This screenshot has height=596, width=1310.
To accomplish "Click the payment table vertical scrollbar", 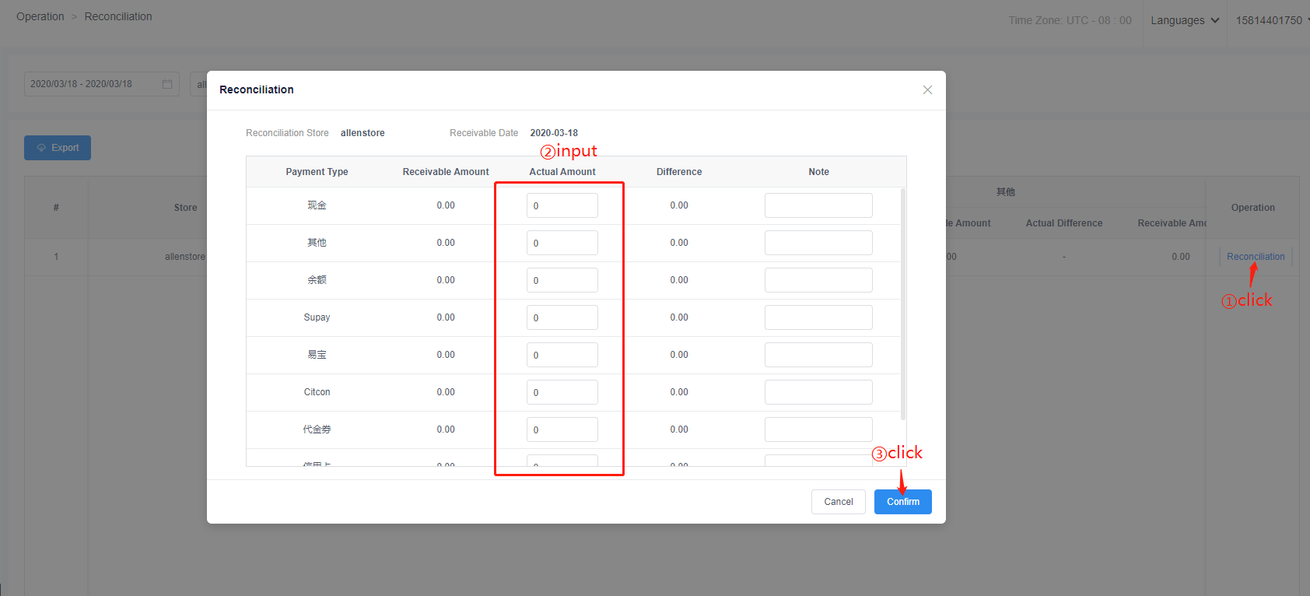I will click(x=902, y=303).
